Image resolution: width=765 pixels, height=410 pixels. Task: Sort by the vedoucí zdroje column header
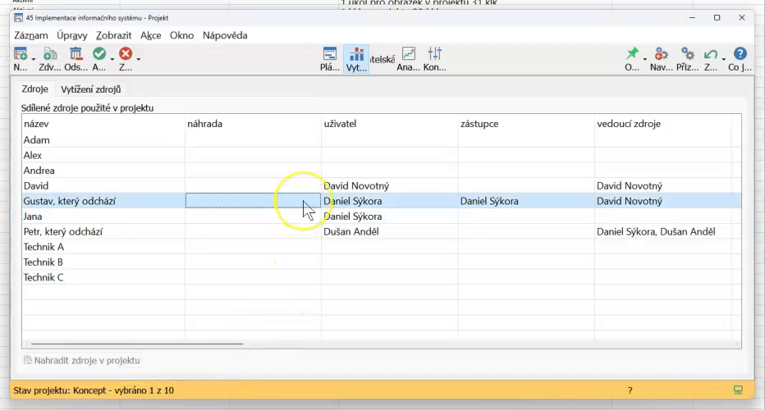[x=629, y=124]
